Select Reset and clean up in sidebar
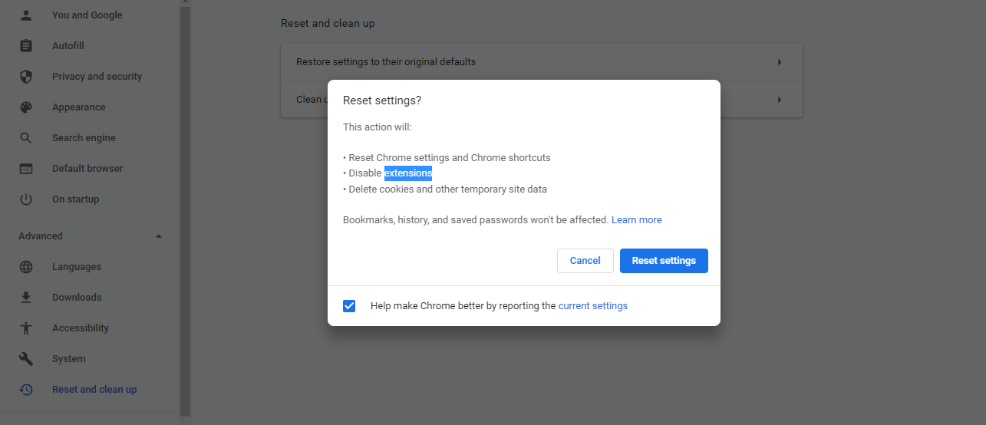Screen dimensions: 986x425 pos(94,390)
